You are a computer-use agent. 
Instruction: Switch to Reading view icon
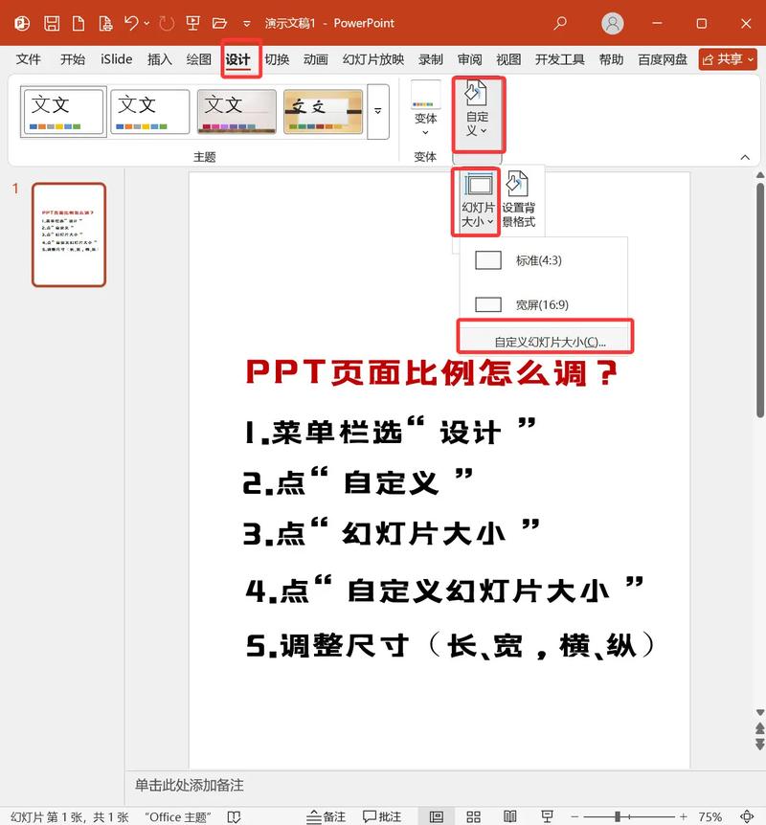tap(510, 816)
